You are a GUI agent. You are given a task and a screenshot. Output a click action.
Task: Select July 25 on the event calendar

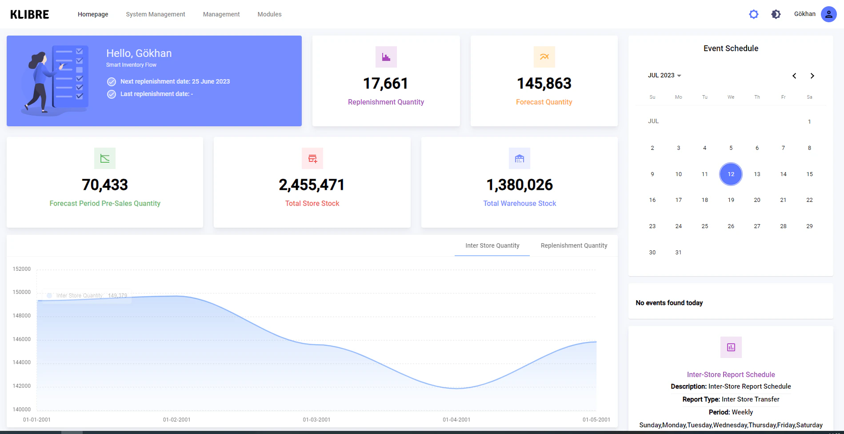pos(704,226)
